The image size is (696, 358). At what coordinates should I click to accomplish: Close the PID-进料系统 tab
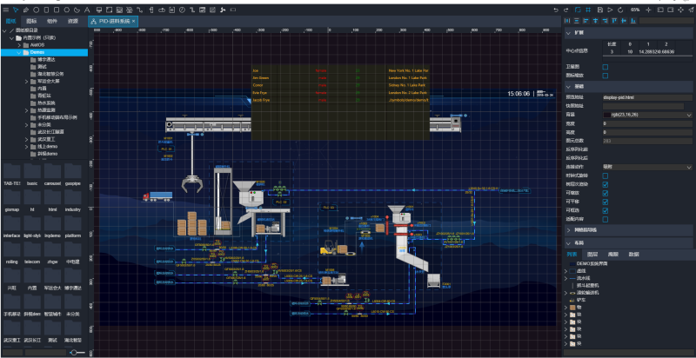click(x=135, y=20)
